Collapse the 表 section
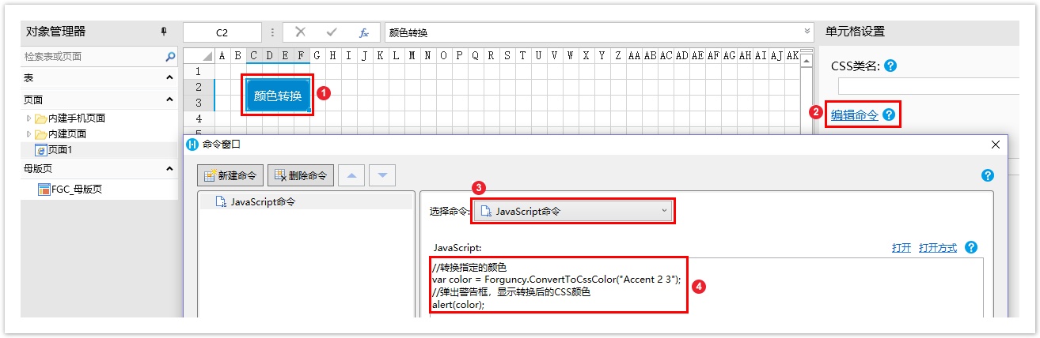 coord(169,77)
